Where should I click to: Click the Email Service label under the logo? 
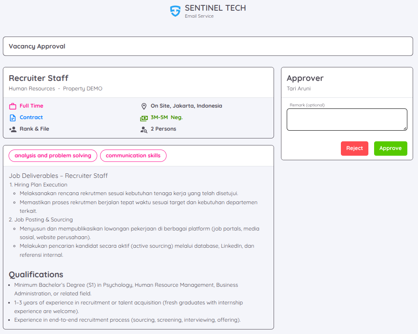click(199, 16)
